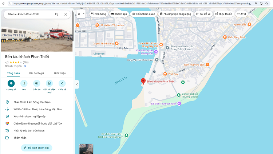Click the Gần đó nearby icon
Viewport: 273px width, 154px height.
tap(36, 83)
